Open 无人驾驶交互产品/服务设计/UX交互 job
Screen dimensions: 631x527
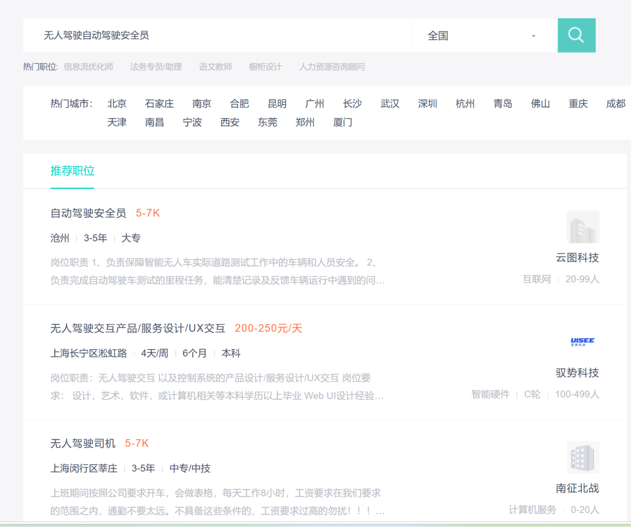pos(138,328)
